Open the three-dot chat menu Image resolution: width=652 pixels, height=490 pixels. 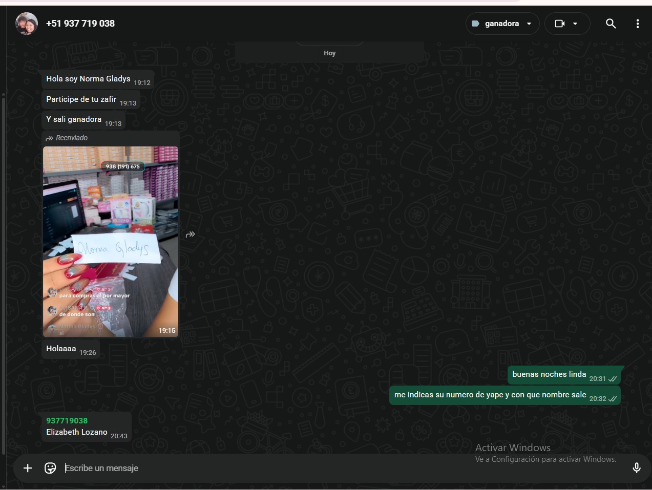click(x=637, y=24)
